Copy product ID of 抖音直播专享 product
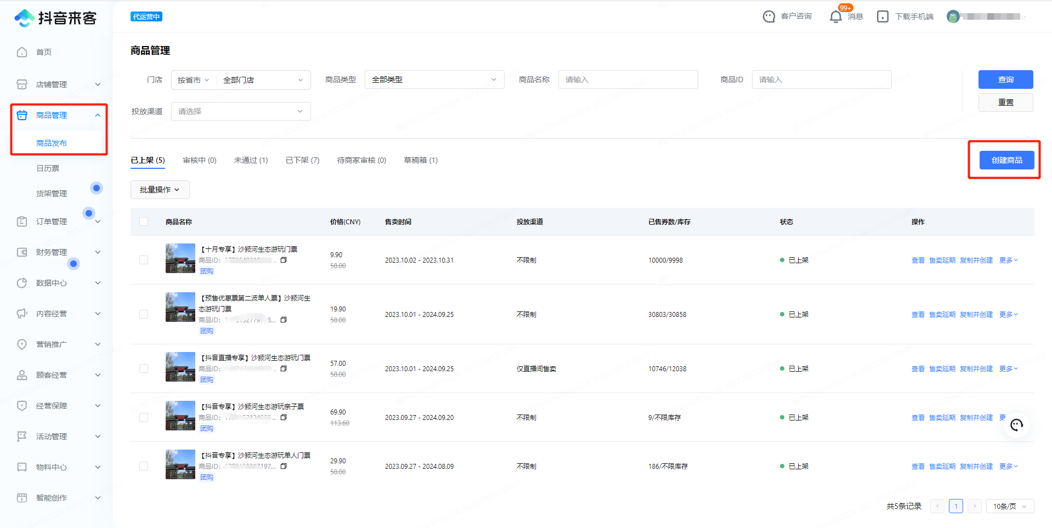1052x528 pixels. [284, 369]
